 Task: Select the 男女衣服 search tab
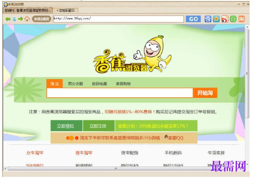(x=76, y=84)
